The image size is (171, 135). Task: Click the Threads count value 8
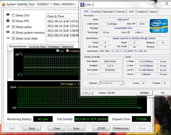(x=164, y=83)
